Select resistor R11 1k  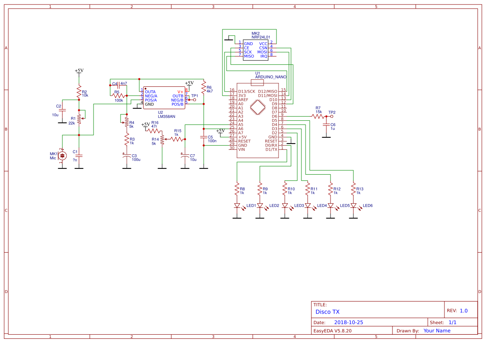(x=308, y=189)
